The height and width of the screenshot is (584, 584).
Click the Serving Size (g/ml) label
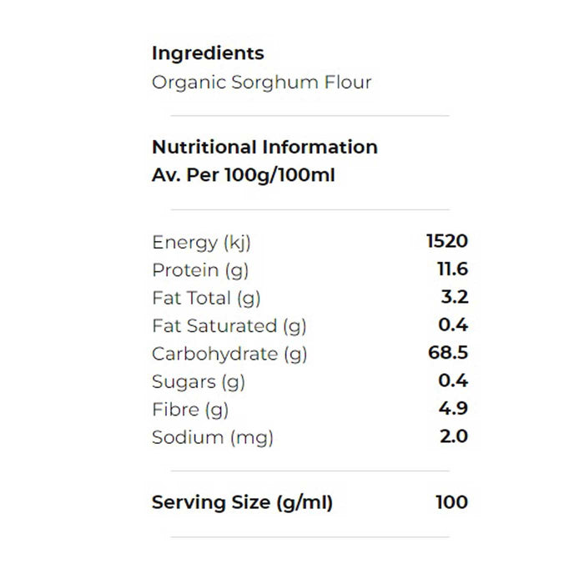click(242, 503)
